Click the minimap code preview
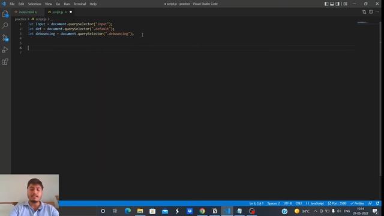This screenshot has height=216, width=384. point(362,23)
